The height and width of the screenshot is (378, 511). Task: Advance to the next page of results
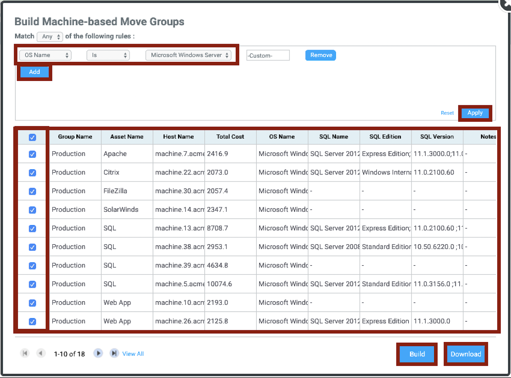click(98, 353)
